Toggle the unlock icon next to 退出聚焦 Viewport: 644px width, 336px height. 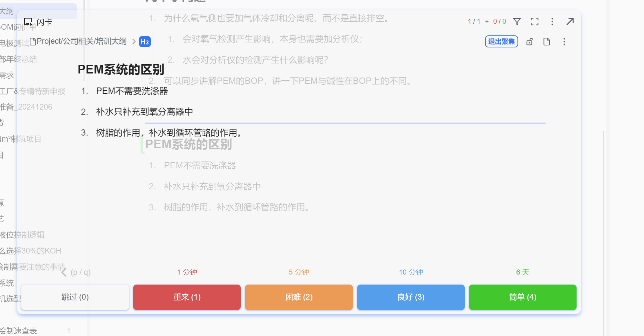(529, 41)
